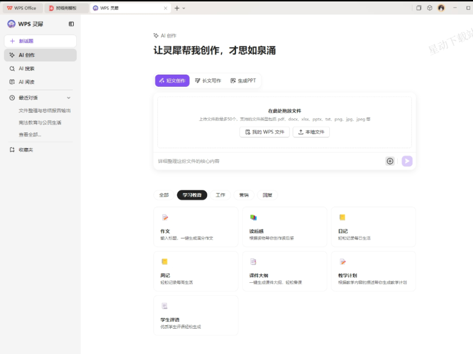
Task: Click the prompt input field
Action: pyautogui.click(x=270, y=161)
